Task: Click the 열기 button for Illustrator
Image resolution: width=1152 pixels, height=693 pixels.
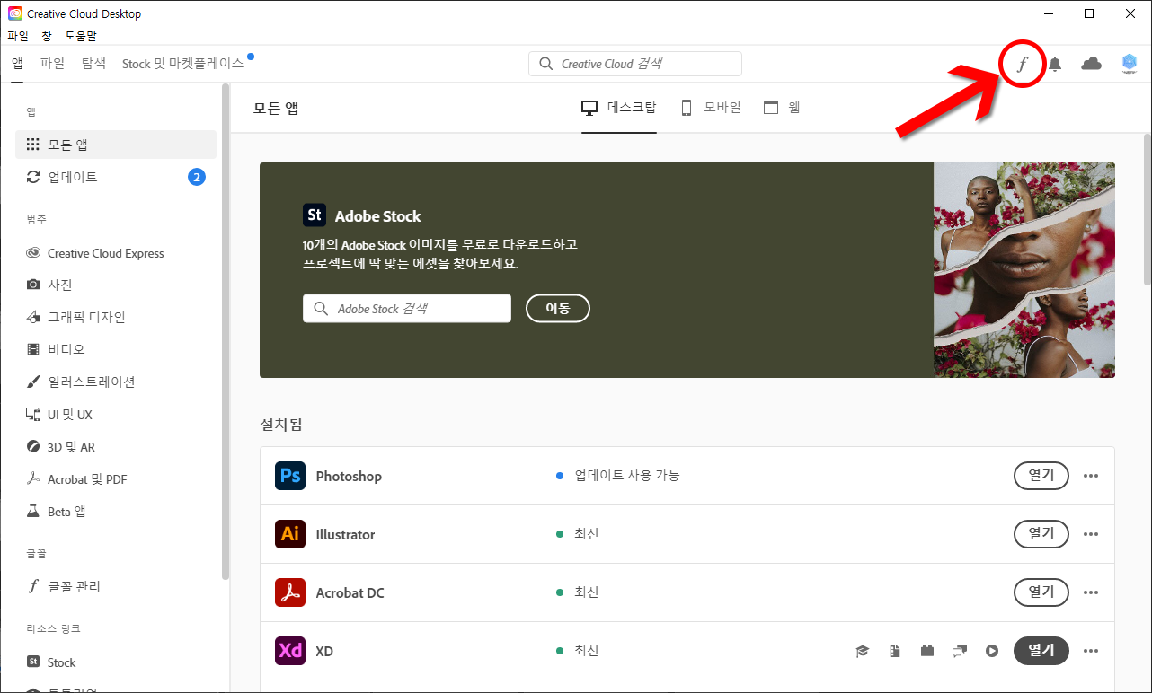Action: tap(1041, 534)
